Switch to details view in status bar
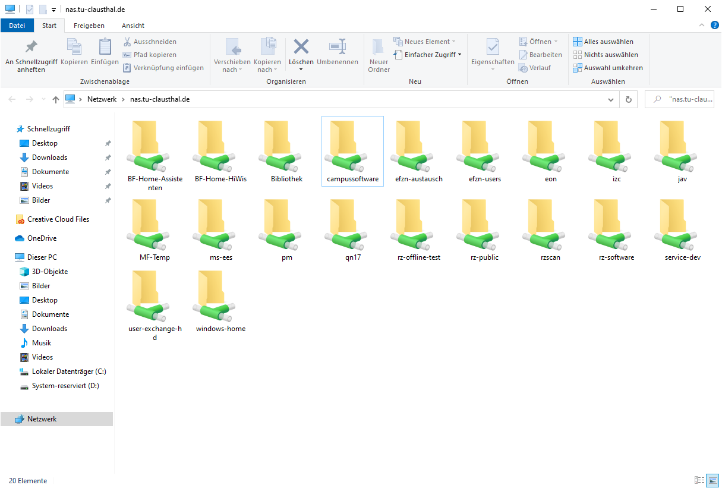 (x=699, y=480)
